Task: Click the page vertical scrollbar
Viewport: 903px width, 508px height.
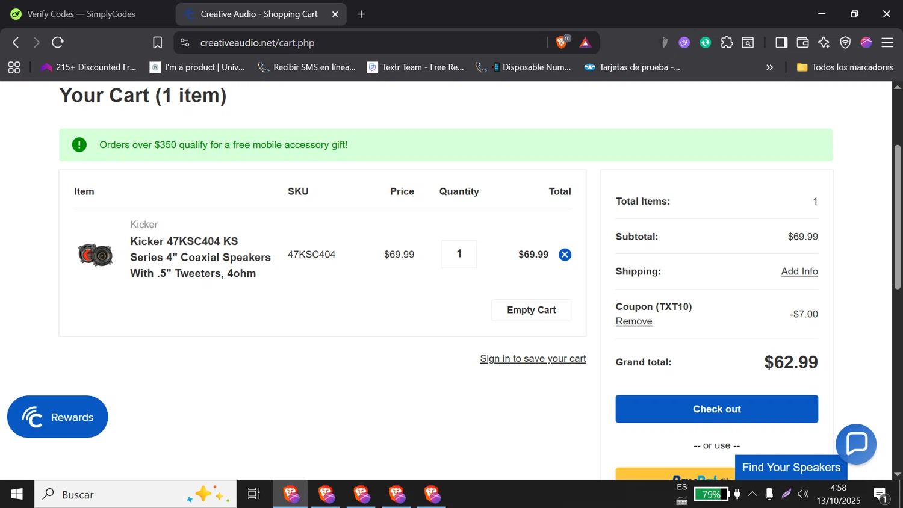Action: (x=898, y=217)
